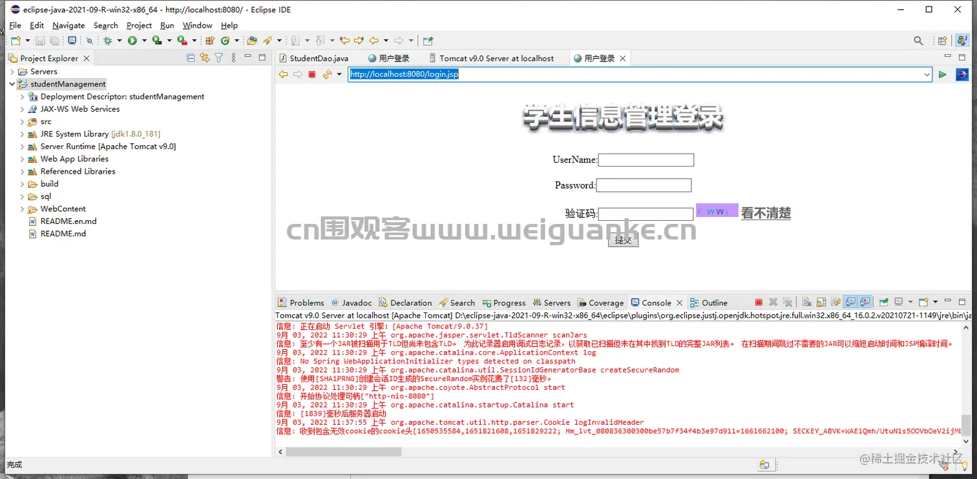Click the 看不清楚 captcha refresh link
Image resolution: width=977 pixels, height=479 pixels.
766,213
